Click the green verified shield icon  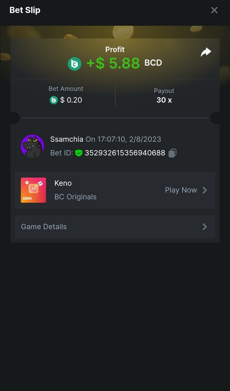78,153
